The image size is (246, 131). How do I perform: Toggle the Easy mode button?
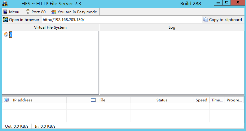(x=74, y=12)
